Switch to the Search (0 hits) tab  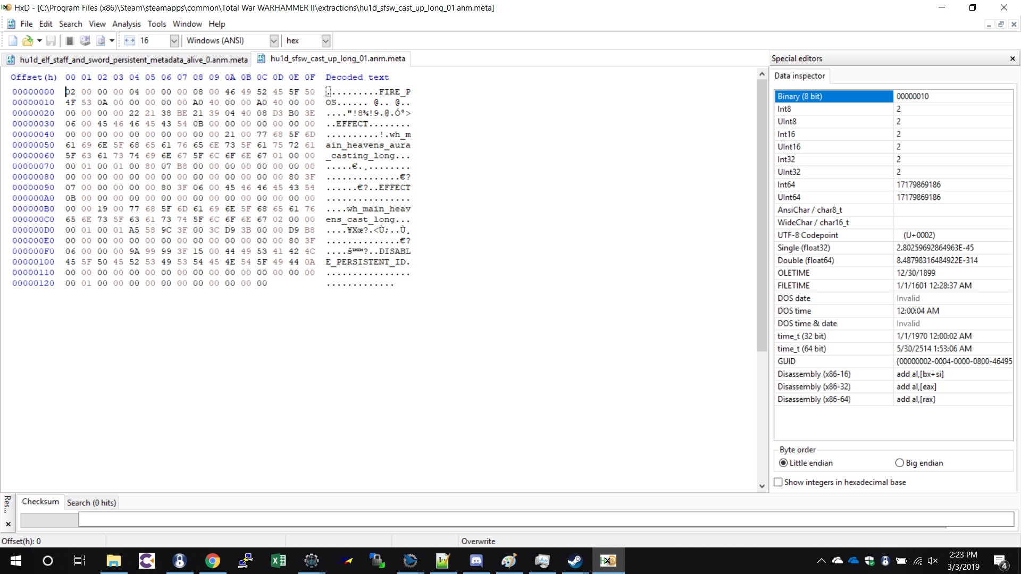(x=91, y=503)
